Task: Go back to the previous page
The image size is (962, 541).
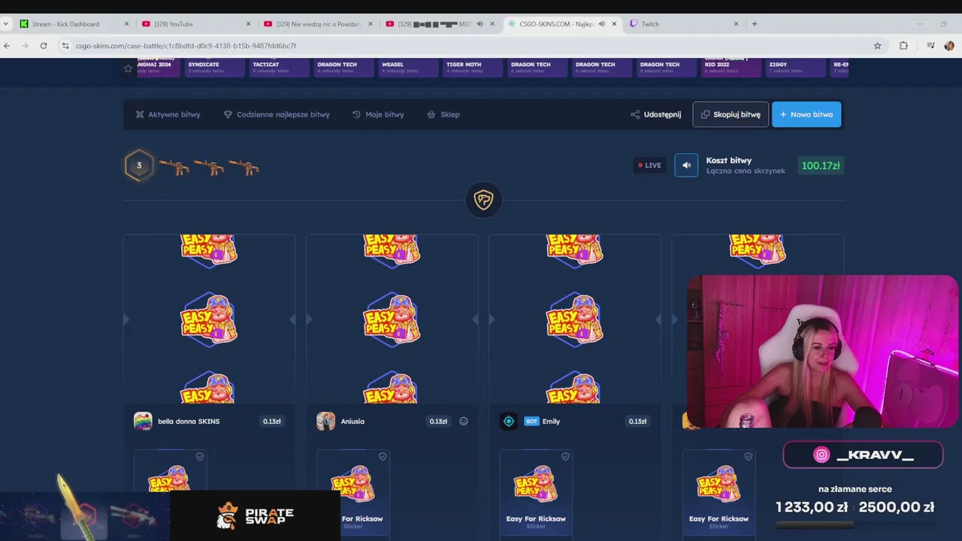Action: (7, 46)
